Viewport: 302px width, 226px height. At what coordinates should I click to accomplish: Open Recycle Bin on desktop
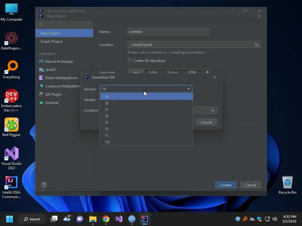coord(287,185)
